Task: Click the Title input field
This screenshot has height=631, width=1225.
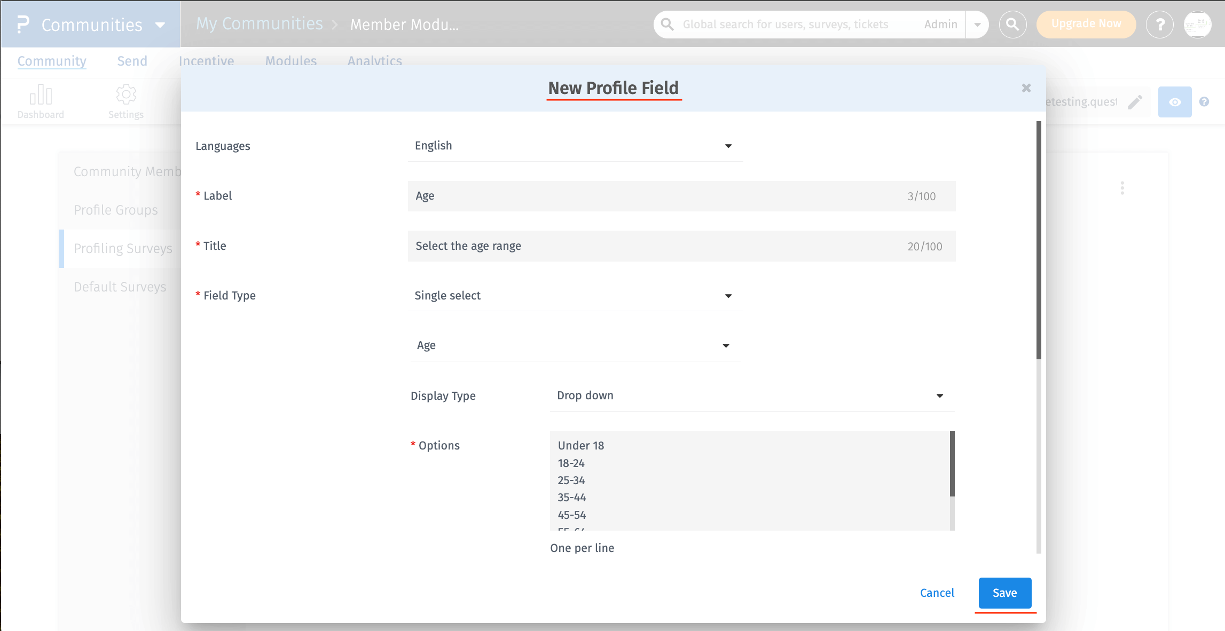Action: click(x=681, y=246)
